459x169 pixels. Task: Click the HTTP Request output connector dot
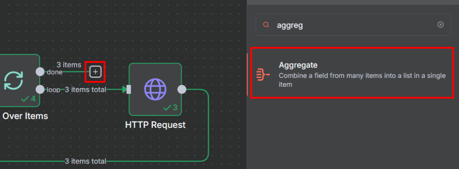click(x=182, y=89)
